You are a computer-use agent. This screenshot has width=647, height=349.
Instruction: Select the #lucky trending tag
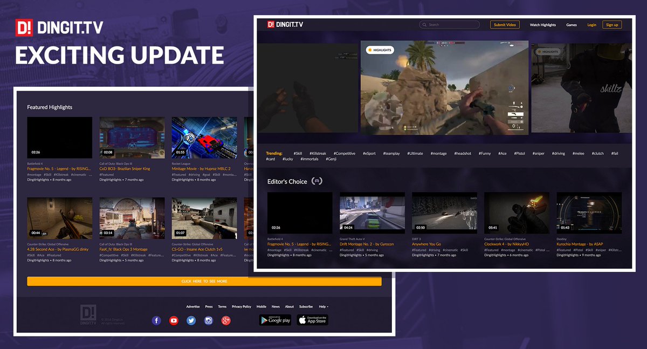click(x=288, y=159)
